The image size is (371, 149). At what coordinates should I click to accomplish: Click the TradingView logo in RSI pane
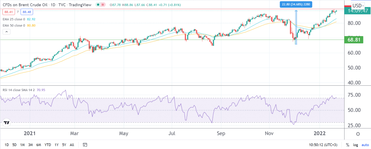tap(7, 123)
